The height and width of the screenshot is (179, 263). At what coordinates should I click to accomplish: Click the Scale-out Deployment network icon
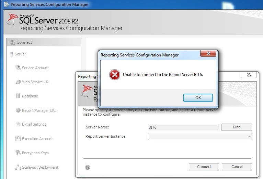click(x=18, y=167)
